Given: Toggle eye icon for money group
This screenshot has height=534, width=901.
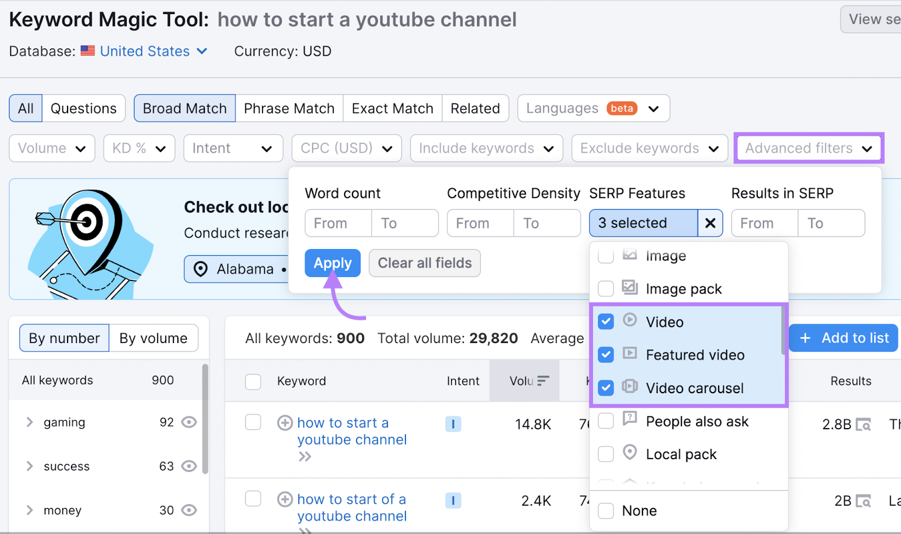Looking at the screenshot, I should [189, 510].
